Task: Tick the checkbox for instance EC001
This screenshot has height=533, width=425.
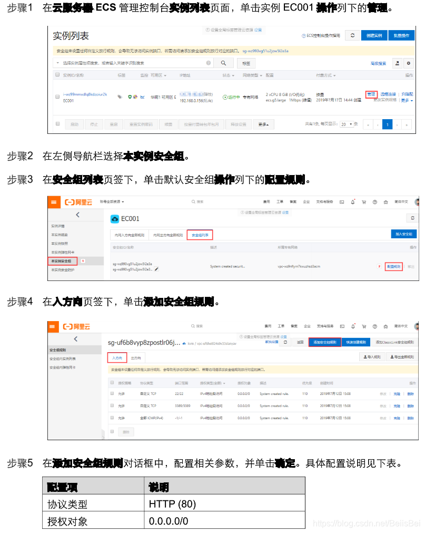Action: (57, 96)
